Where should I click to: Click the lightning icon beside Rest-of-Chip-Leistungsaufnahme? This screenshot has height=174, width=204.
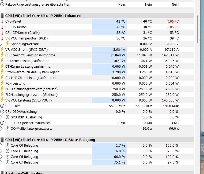(x=2, y=78)
